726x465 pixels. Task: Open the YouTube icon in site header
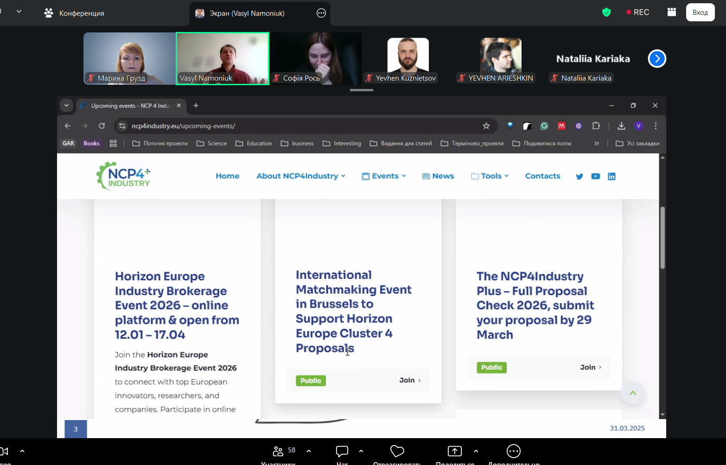point(596,176)
